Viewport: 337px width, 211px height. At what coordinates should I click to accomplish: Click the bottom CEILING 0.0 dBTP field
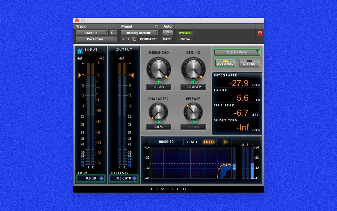coord(124,178)
